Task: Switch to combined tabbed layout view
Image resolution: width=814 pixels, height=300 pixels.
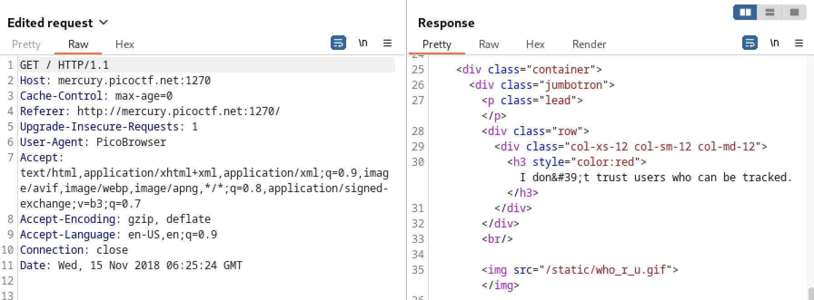Action: [794, 12]
